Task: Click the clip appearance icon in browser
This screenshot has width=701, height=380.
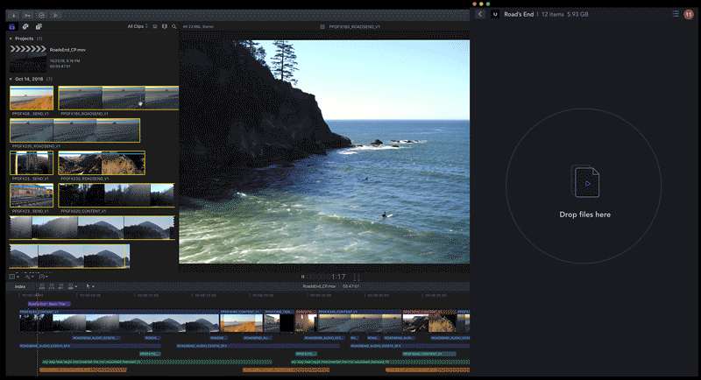Action: pos(155,27)
